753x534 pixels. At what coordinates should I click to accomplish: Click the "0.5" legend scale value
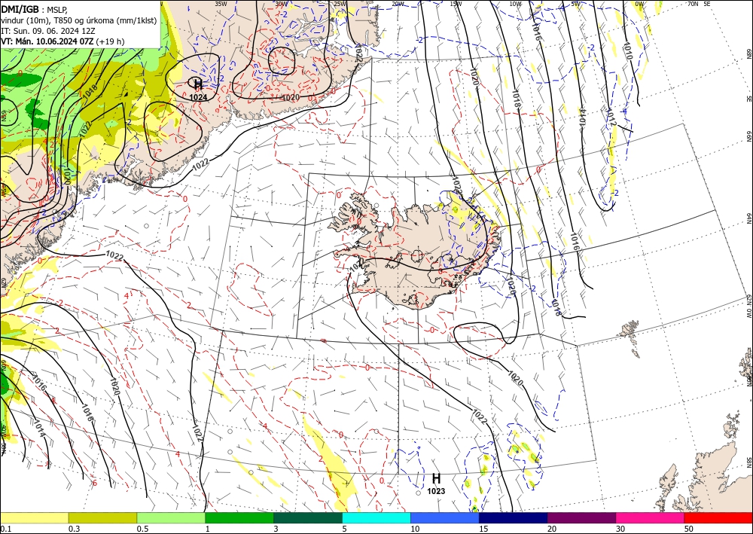click(x=142, y=529)
